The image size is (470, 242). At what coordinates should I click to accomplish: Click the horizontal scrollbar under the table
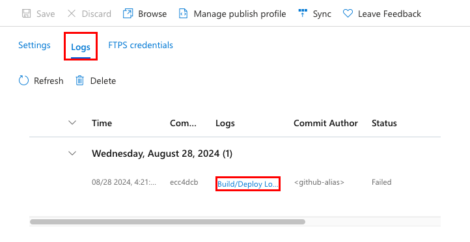167,222
